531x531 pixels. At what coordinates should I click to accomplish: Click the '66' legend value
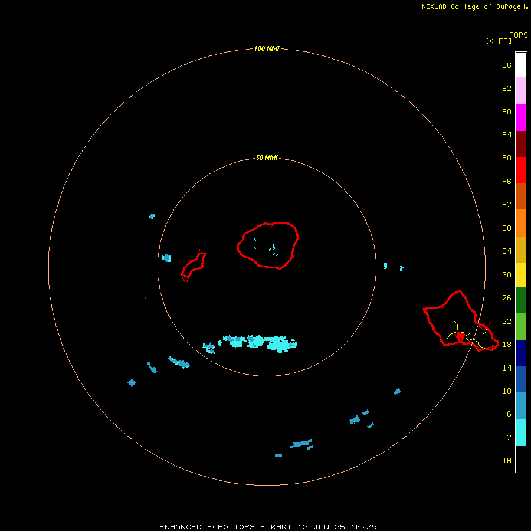click(507, 65)
